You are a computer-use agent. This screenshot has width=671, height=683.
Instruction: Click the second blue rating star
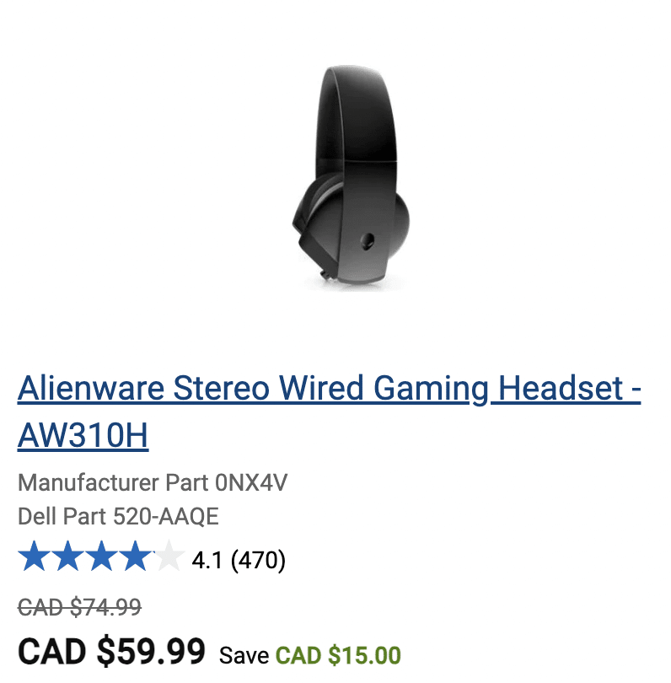[67, 556]
